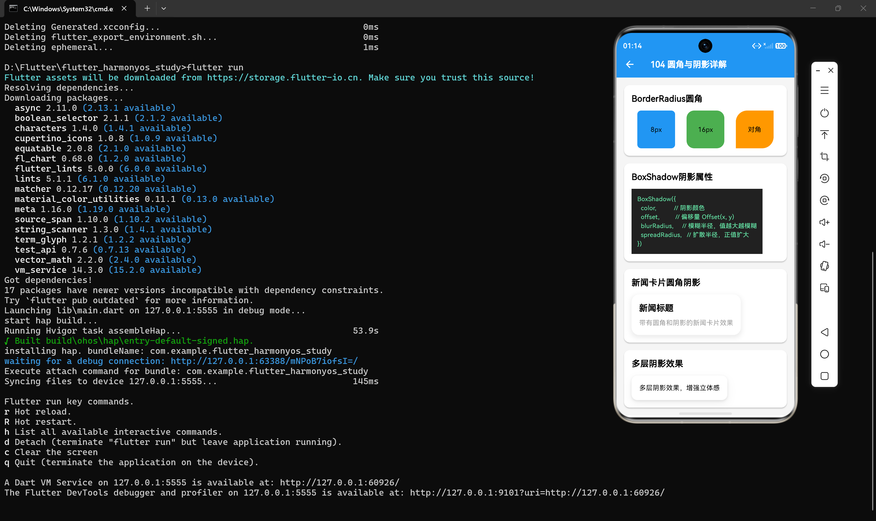Click the 'q Quit' command line
The width and height of the screenshot is (876, 521).
pos(131,462)
